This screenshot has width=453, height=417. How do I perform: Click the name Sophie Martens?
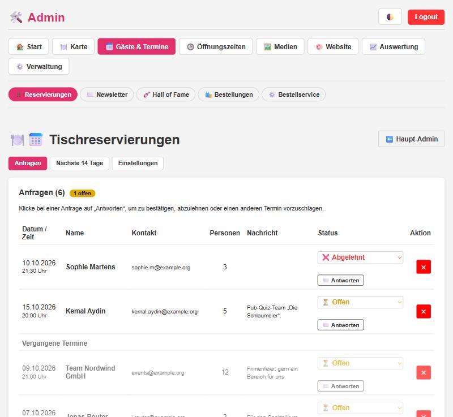point(91,267)
